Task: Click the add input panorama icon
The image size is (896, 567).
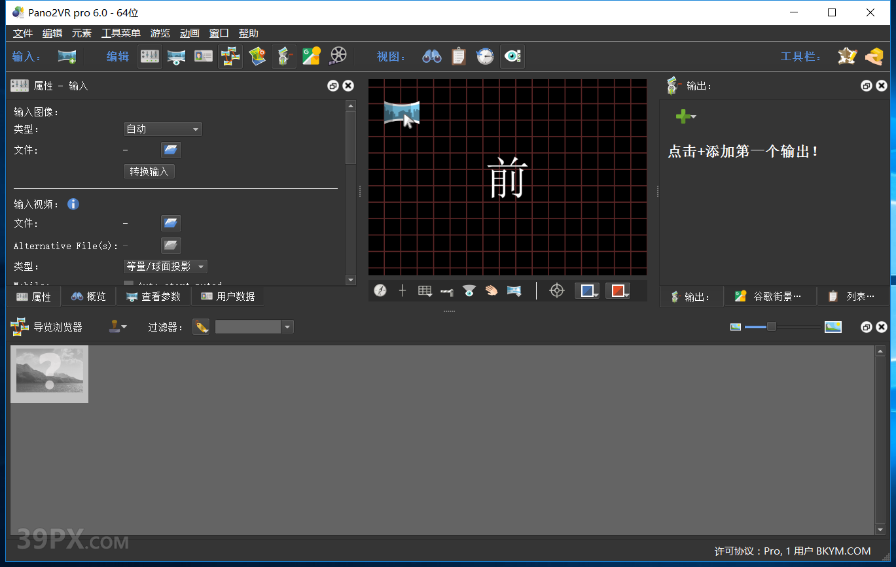Action: (67, 57)
